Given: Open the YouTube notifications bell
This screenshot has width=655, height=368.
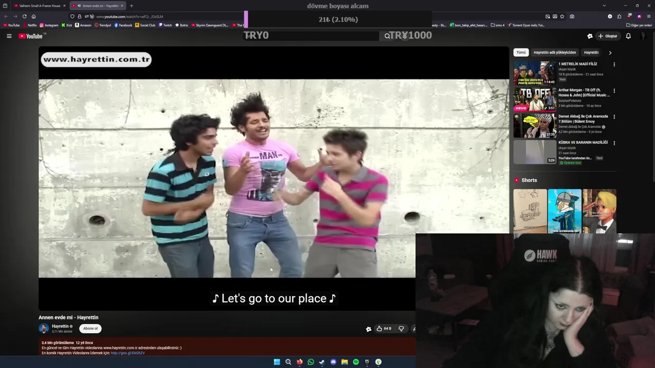Looking at the screenshot, I should tap(628, 36).
